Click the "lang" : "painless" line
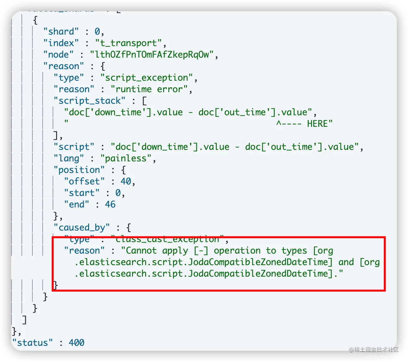This screenshot has height=362, width=408. click(105, 158)
